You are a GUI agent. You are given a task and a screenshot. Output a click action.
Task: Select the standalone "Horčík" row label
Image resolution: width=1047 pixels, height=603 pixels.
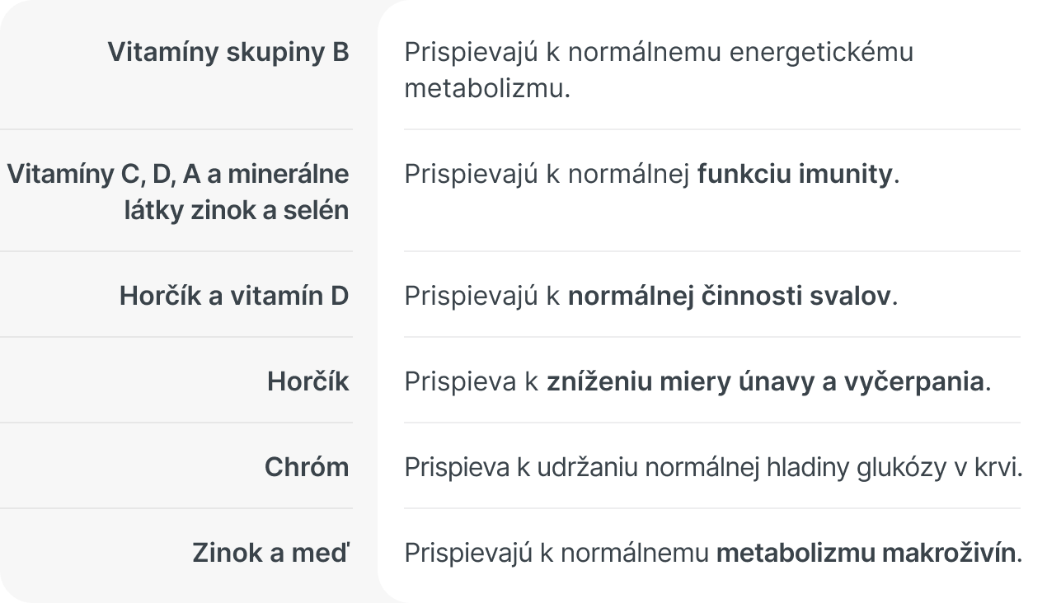click(308, 381)
